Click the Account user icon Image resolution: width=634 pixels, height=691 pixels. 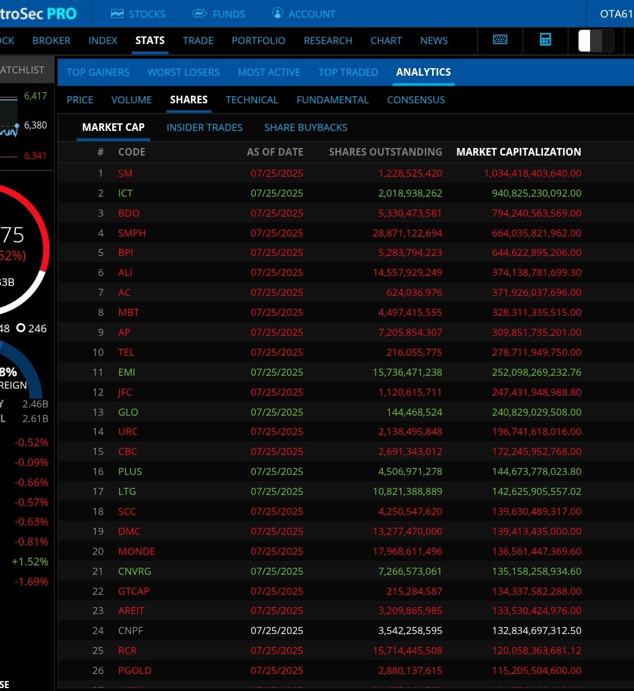(278, 14)
